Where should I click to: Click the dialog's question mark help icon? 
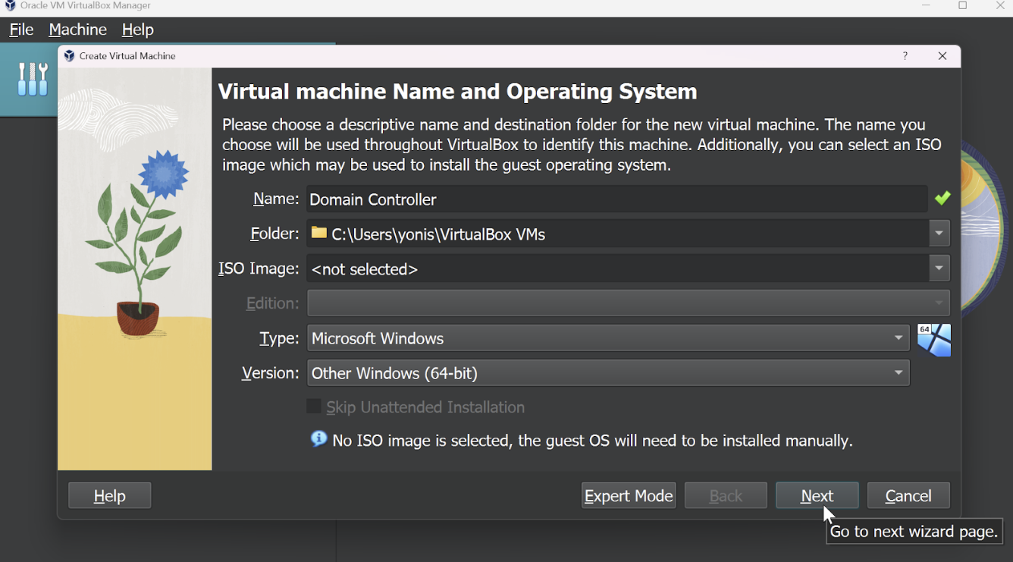tap(905, 56)
